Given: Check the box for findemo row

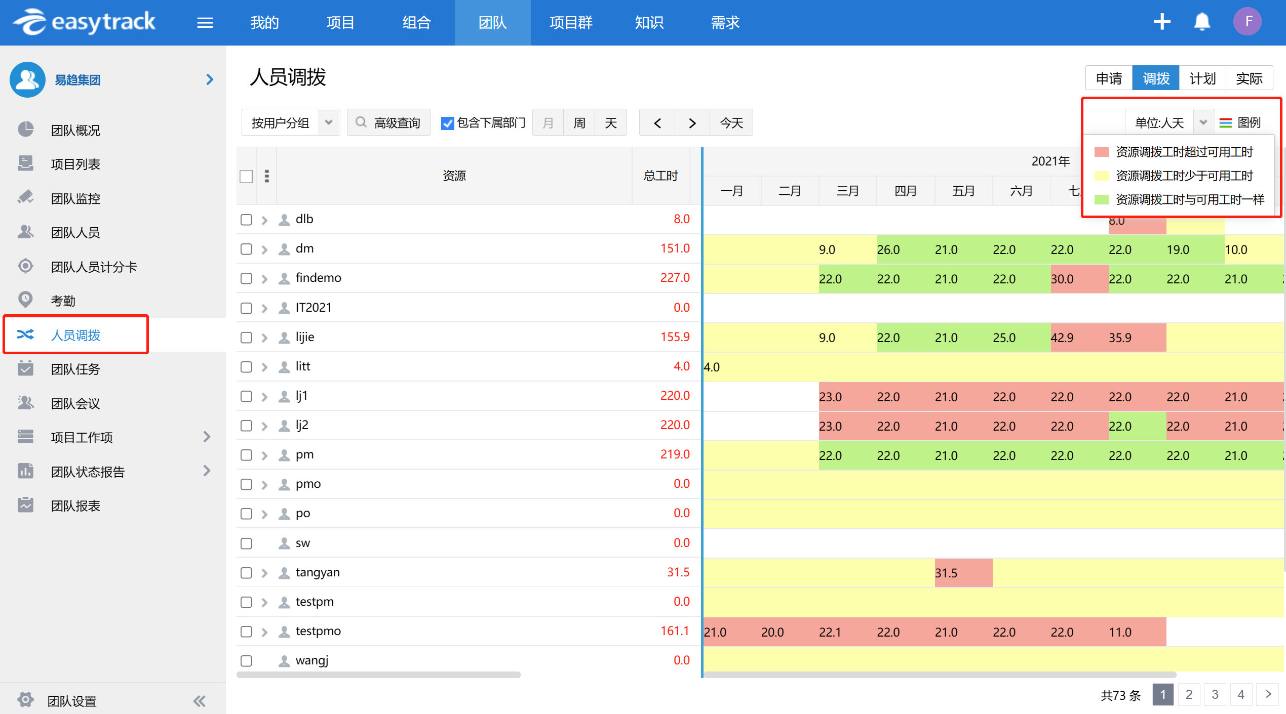Looking at the screenshot, I should (246, 278).
